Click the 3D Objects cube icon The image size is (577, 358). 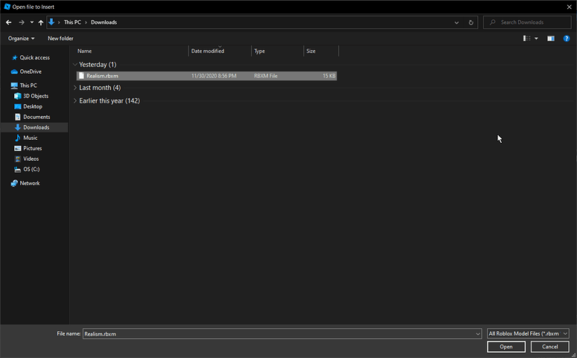pyautogui.click(x=17, y=96)
